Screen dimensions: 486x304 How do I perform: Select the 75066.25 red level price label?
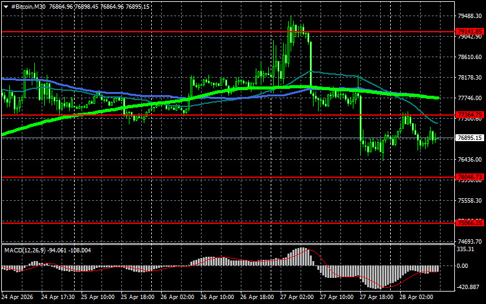pyautogui.click(x=470, y=223)
